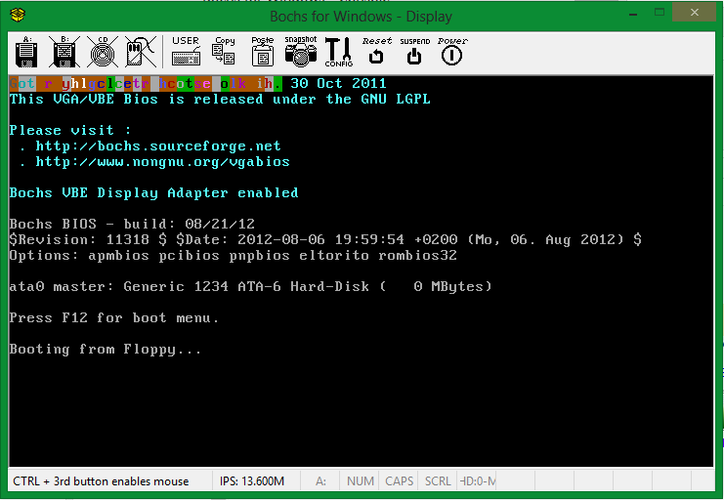Toggle the CD-ROM drive icon
The width and height of the screenshot is (724, 500).
[x=103, y=52]
